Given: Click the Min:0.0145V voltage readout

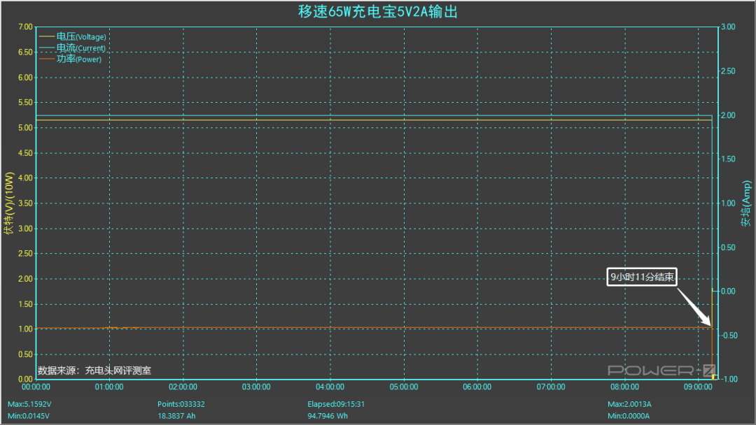Looking at the screenshot, I should coord(29,416).
